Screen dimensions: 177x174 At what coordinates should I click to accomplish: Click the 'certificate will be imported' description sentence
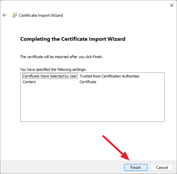pyautogui.click(x=61, y=57)
